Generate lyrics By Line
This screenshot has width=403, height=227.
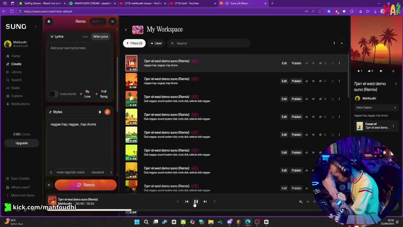click(85, 94)
